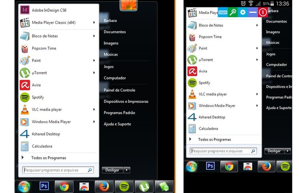
Task: Expand Media Player Classic jump list arrow, left menu
Action: tap(94, 22)
